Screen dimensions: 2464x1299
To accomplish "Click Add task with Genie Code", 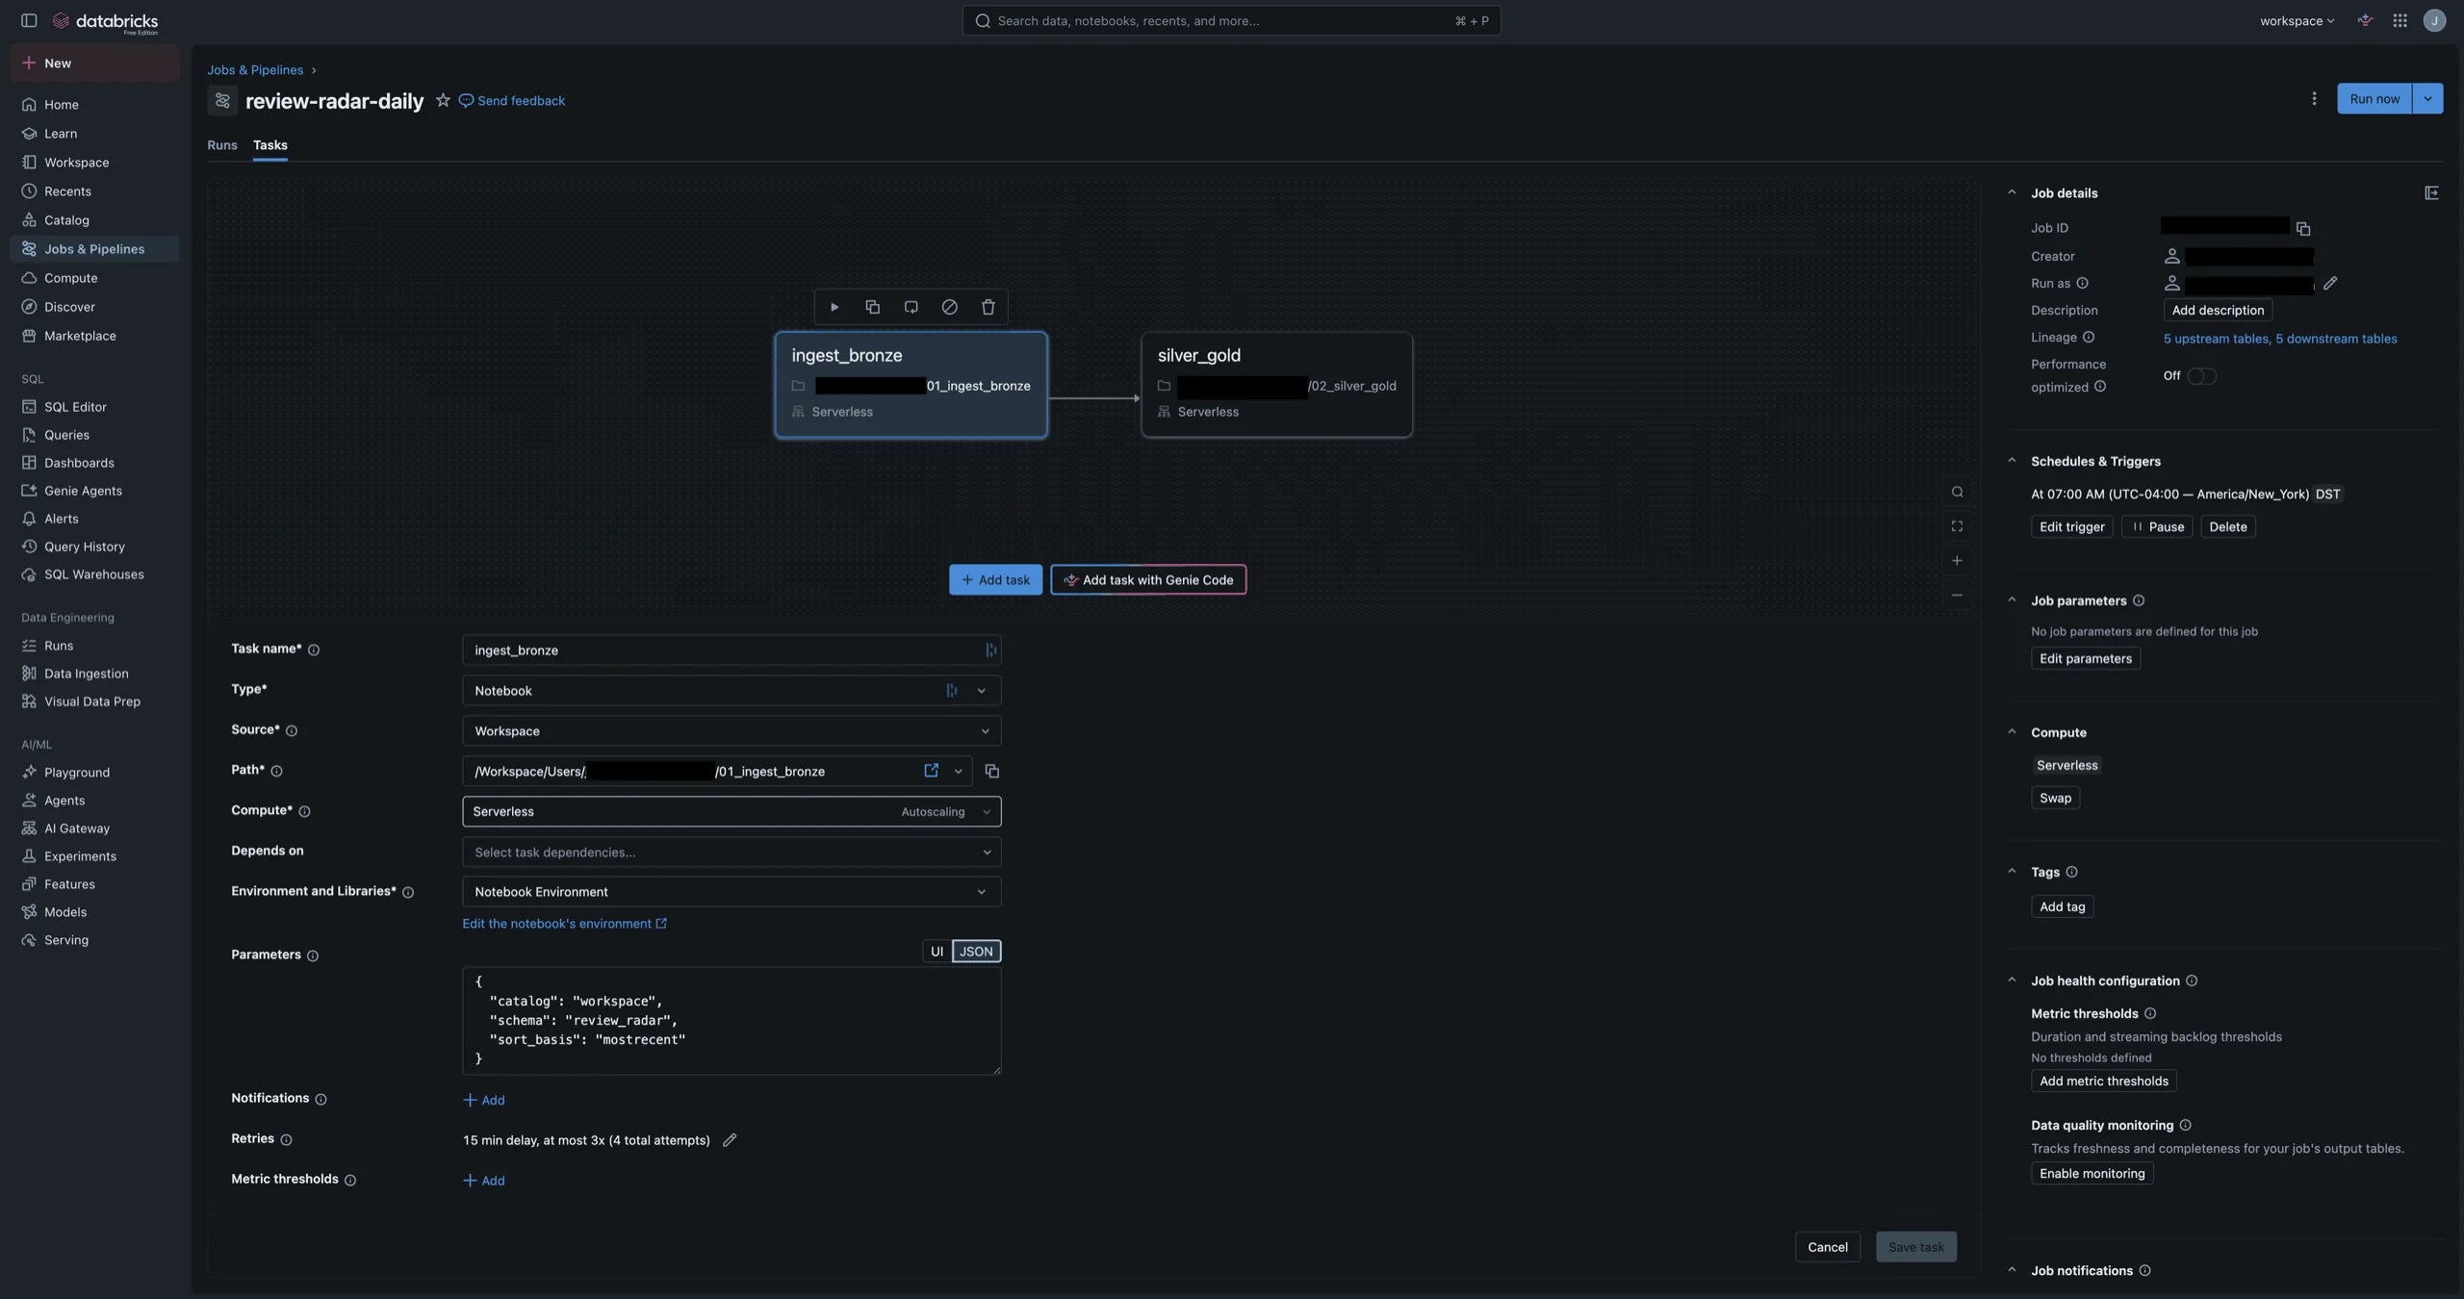I will pos(1148,580).
